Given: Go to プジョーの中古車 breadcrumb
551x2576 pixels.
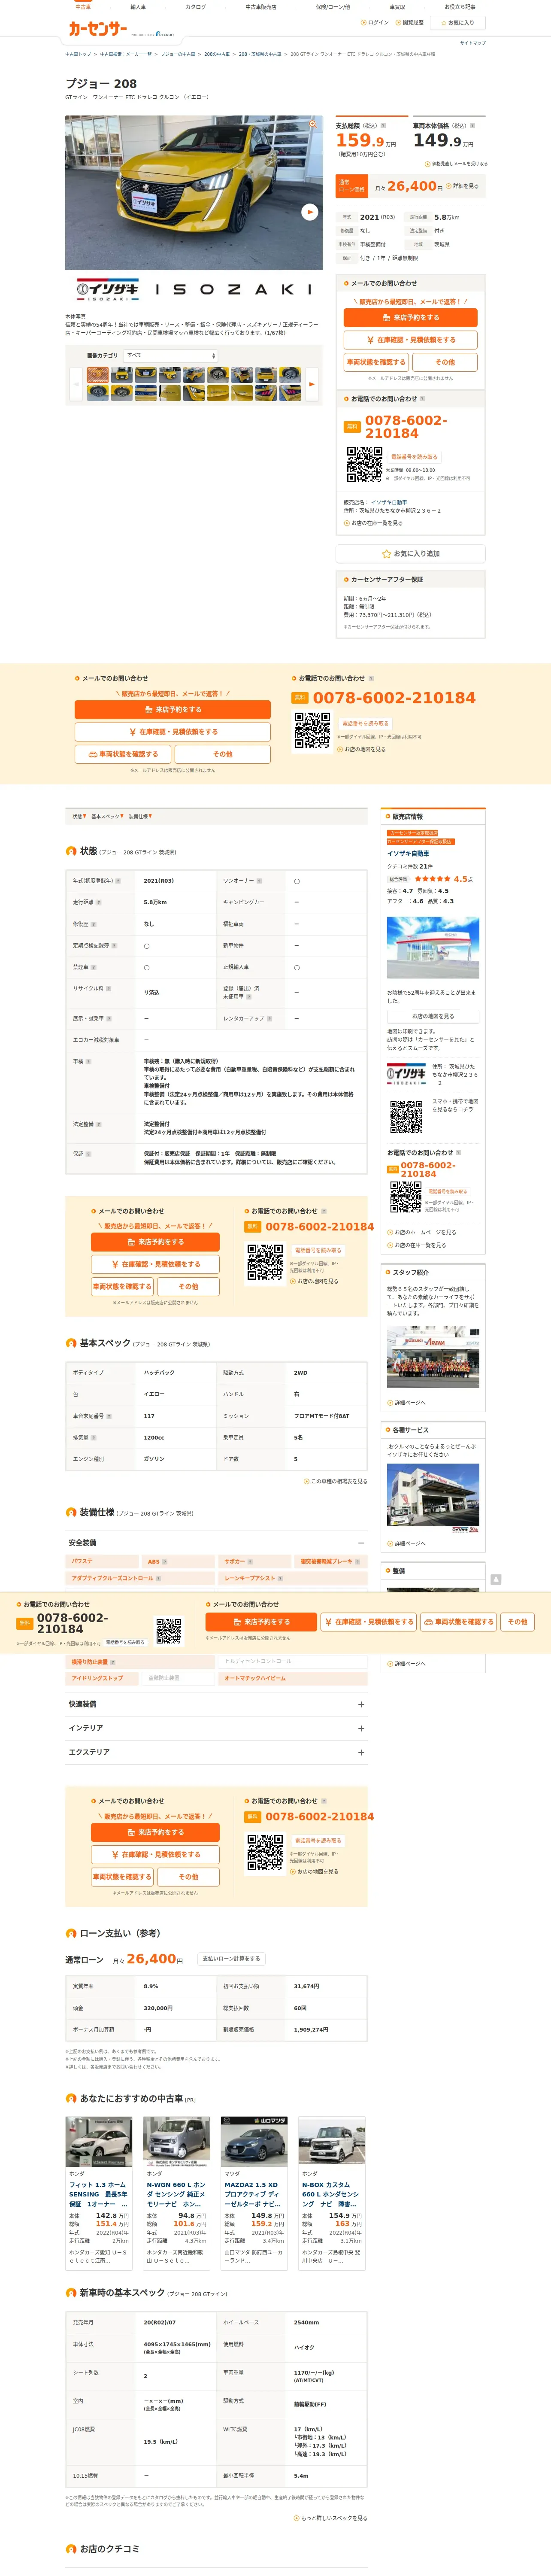Looking at the screenshot, I should pyautogui.click(x=178, y=54).
